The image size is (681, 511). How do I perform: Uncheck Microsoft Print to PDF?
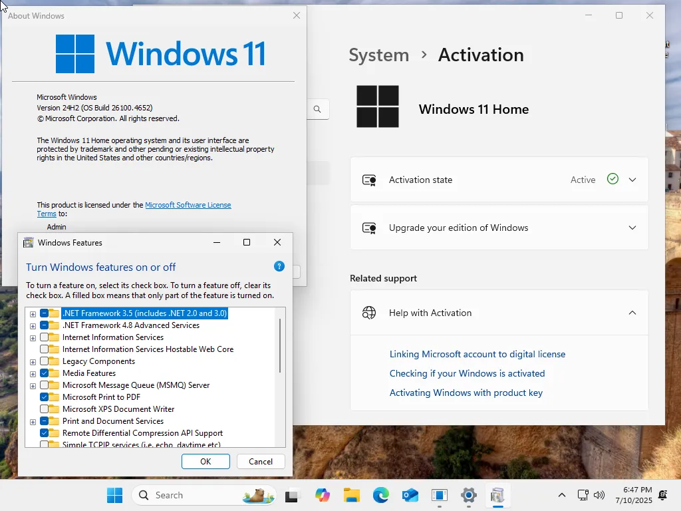45,397
